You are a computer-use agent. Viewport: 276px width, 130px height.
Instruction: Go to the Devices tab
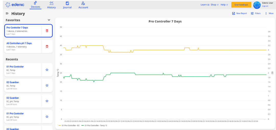pos(35,5)
